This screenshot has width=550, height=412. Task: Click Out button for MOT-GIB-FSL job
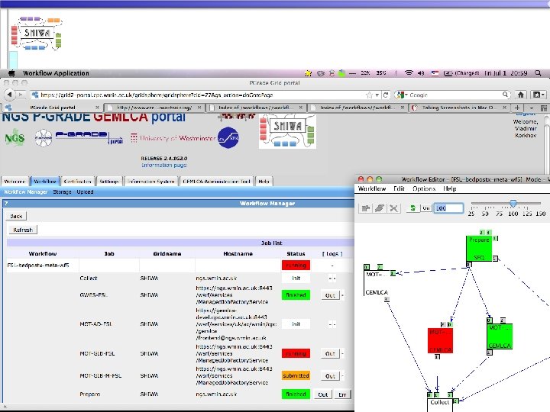pyautogui.click(x=330, y=353)
